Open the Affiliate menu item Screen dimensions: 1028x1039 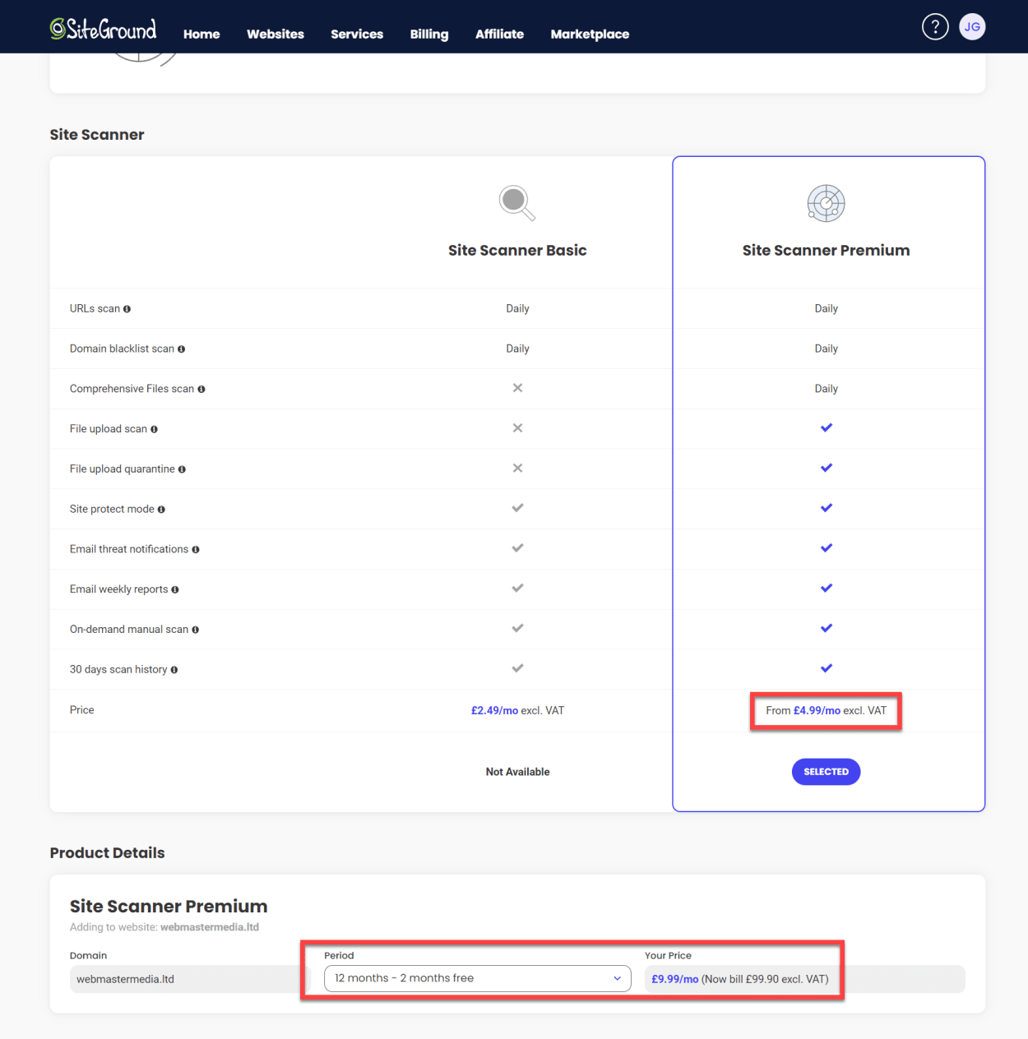point(499,34)
